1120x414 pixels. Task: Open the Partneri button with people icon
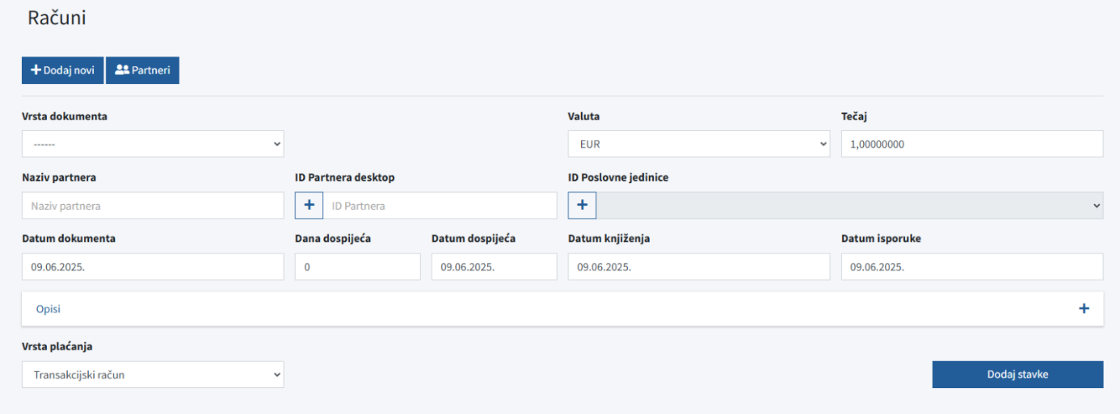coord(142,70)
